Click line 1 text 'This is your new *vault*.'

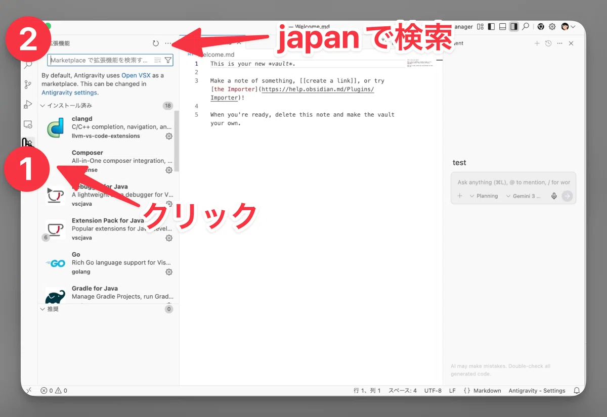(253, 64)
